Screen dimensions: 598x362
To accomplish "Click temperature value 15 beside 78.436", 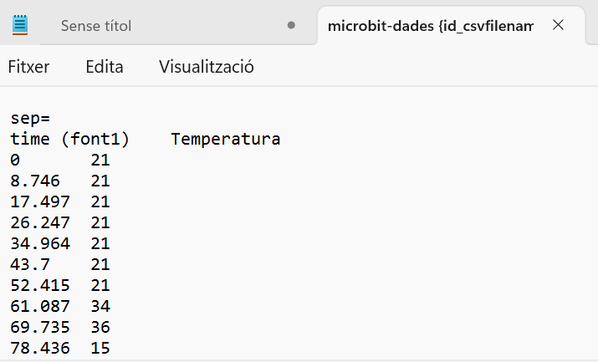I will pos(100,348).
